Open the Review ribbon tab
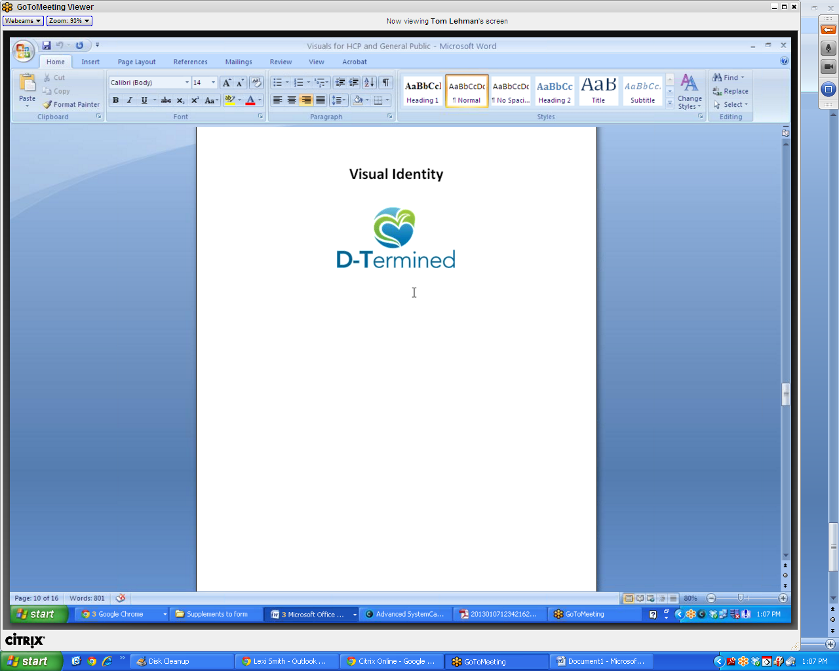Screen dimensions: 839x671 281,62
